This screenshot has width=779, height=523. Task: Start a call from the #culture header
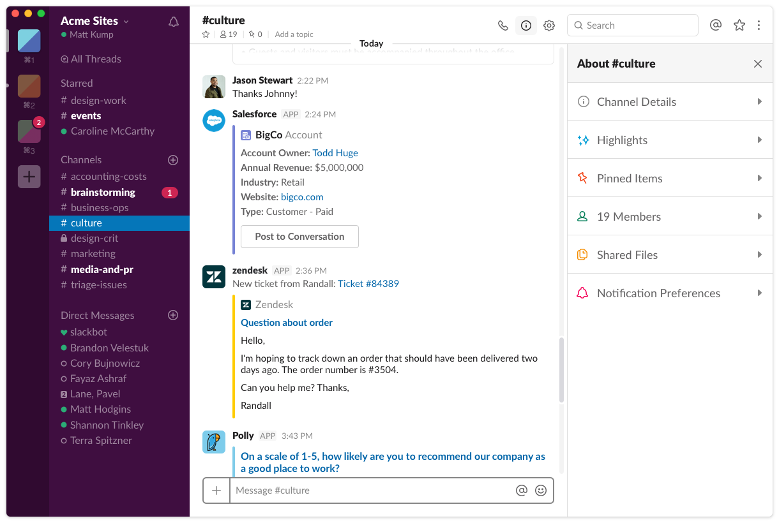tap(503, 26)
